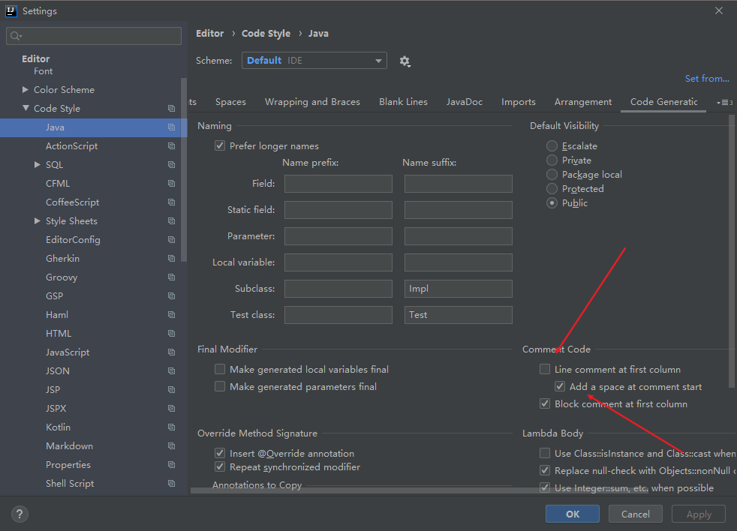Switch to the Imports tab

click(519, 102)
